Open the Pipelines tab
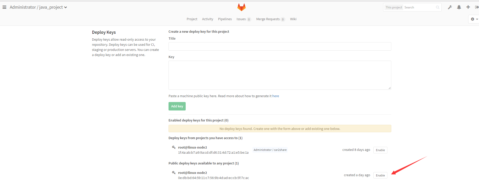Screen dimensions: 479x190 coord(225,19)
